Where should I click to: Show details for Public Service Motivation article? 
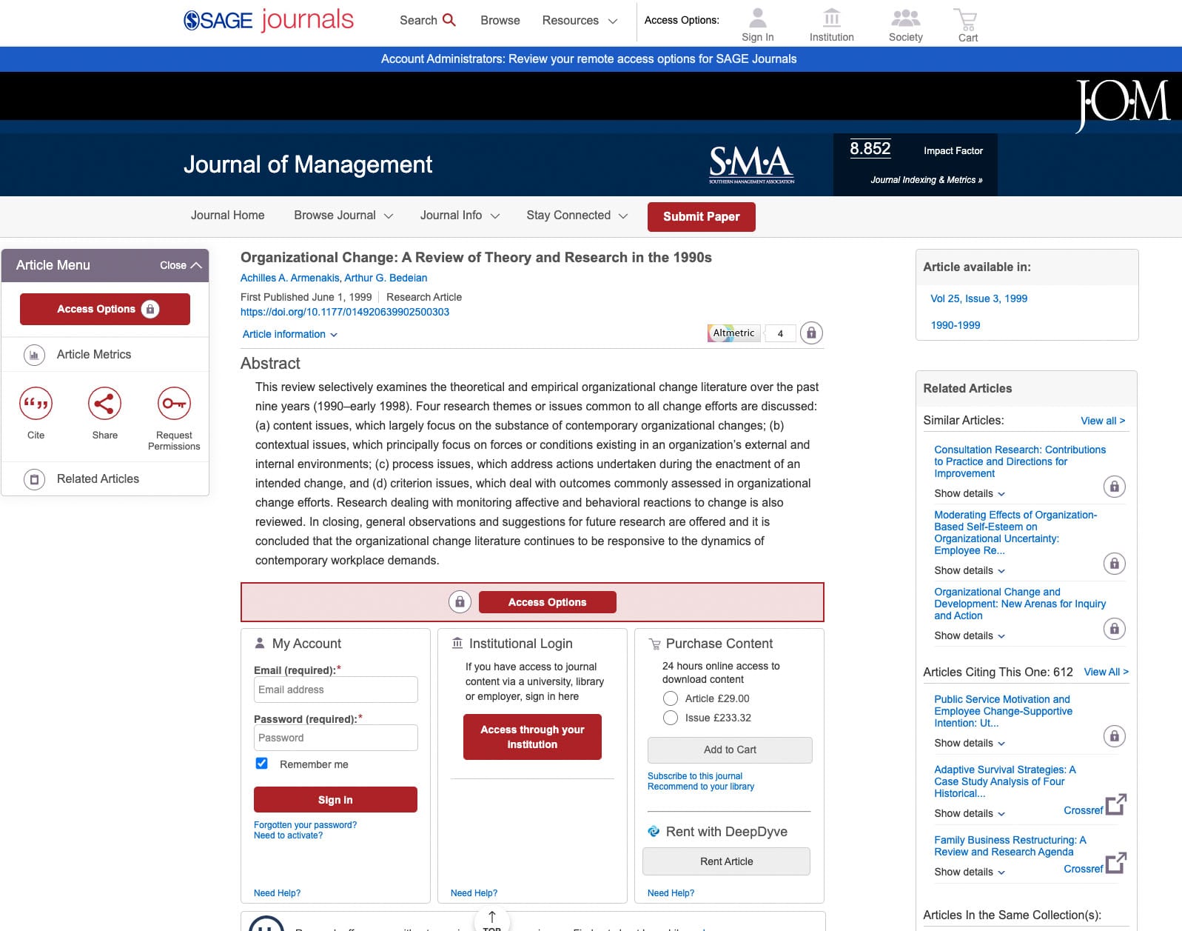(x=970, y=744)
